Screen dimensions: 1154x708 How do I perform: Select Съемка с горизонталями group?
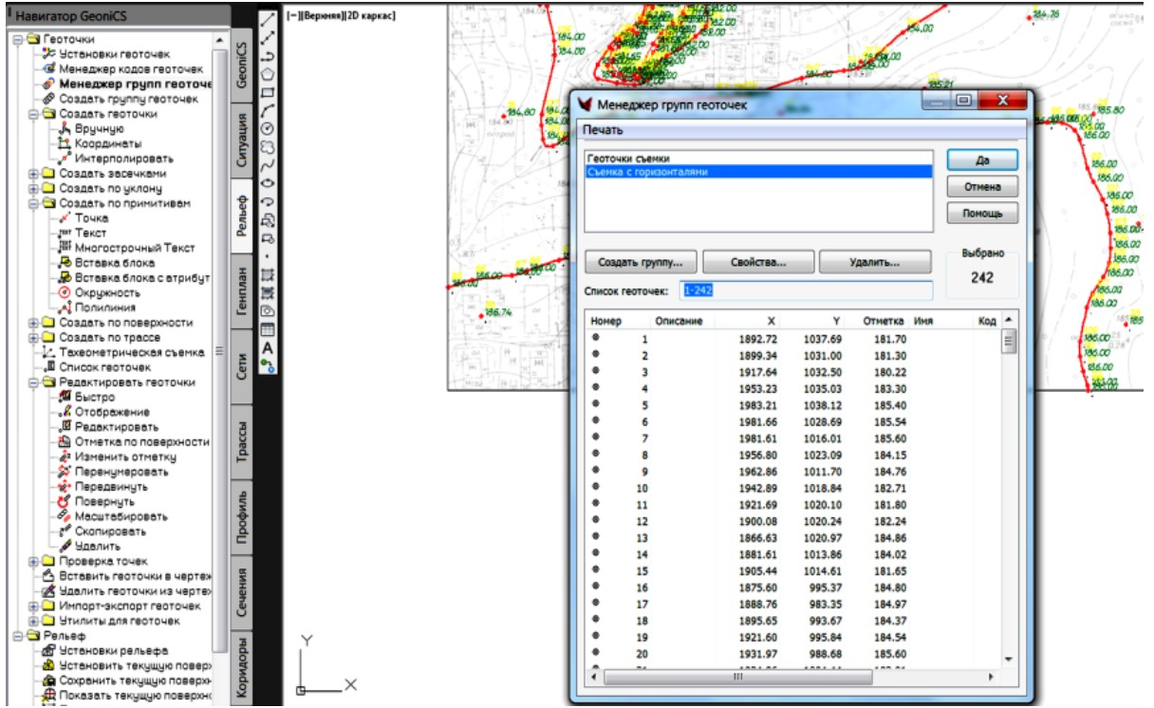click(758, 172)
